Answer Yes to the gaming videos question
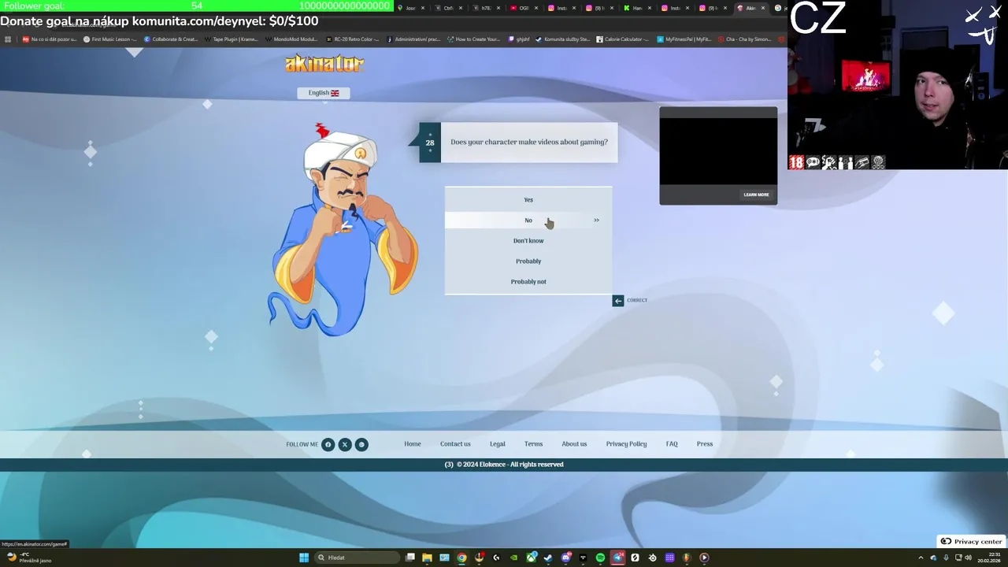Viewport: 1008px width, 567px height. (528, 199)
